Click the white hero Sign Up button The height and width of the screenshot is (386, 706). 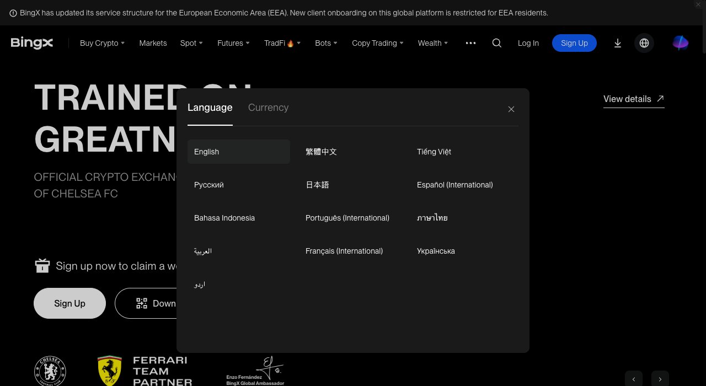pos(69,303)
